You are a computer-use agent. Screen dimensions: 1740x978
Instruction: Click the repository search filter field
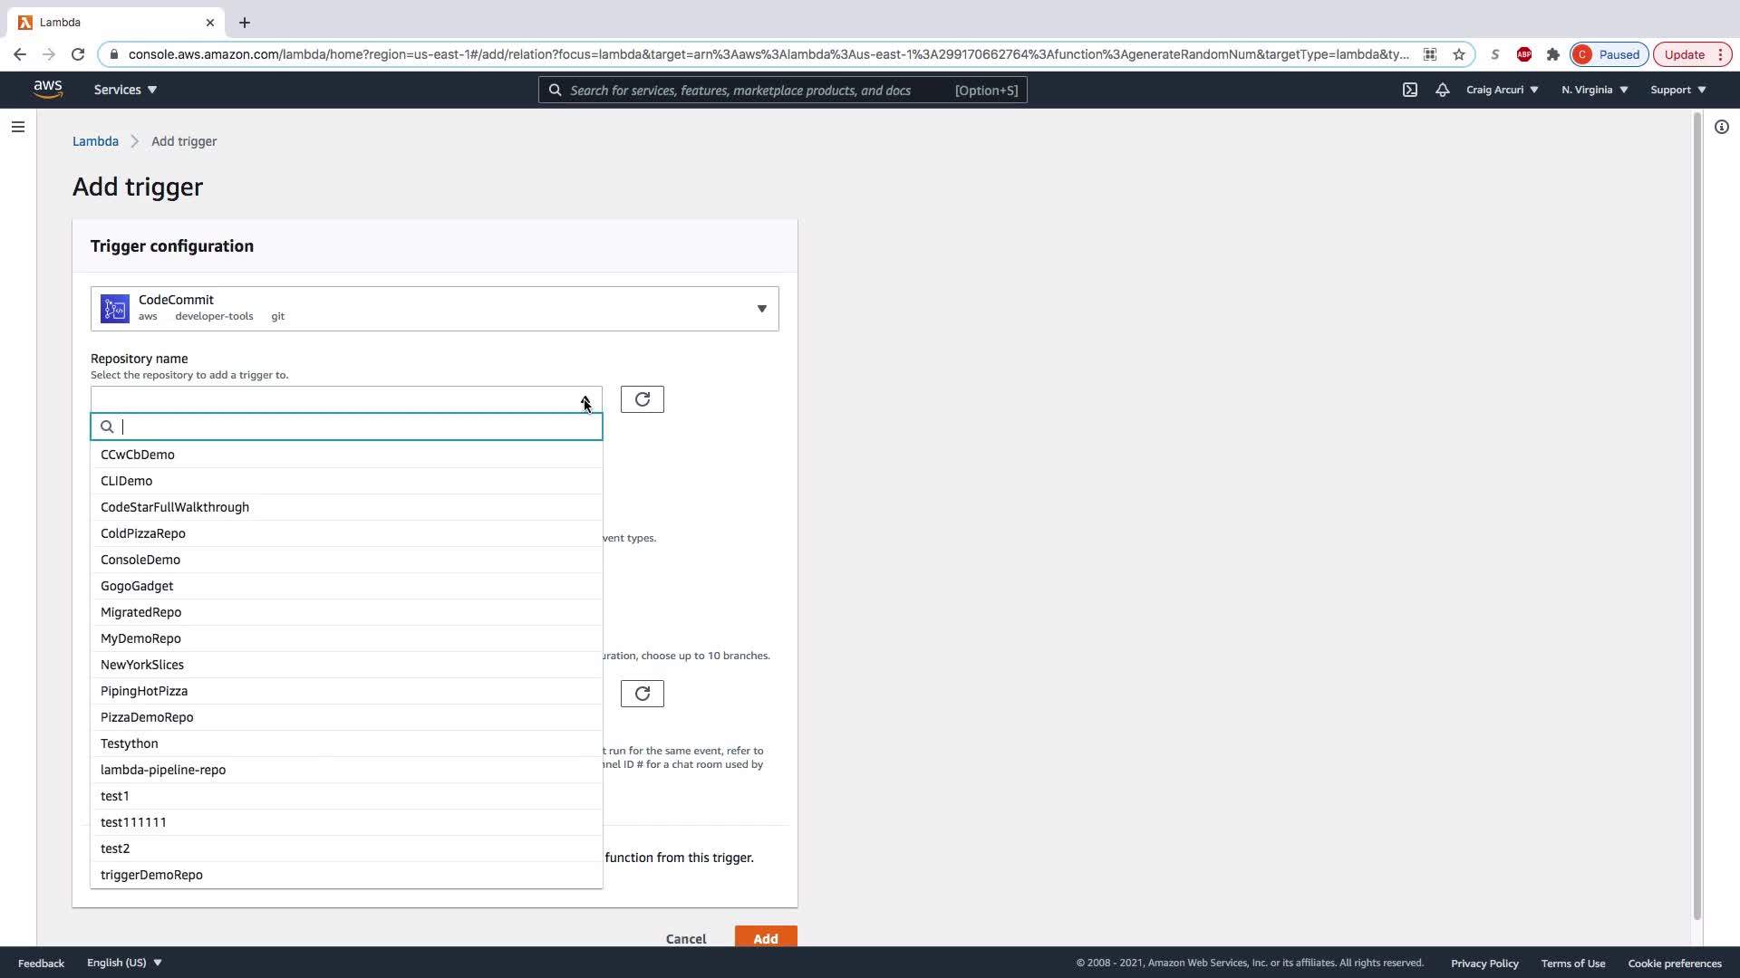tap(353, 427)
